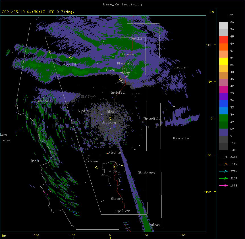Click the Innisfail city label
This screenshot has width=245, height=239.
click(118, 93)
